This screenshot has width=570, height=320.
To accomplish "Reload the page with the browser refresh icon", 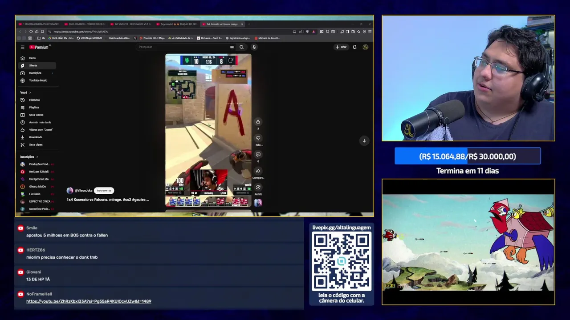I will pos(31,32).
